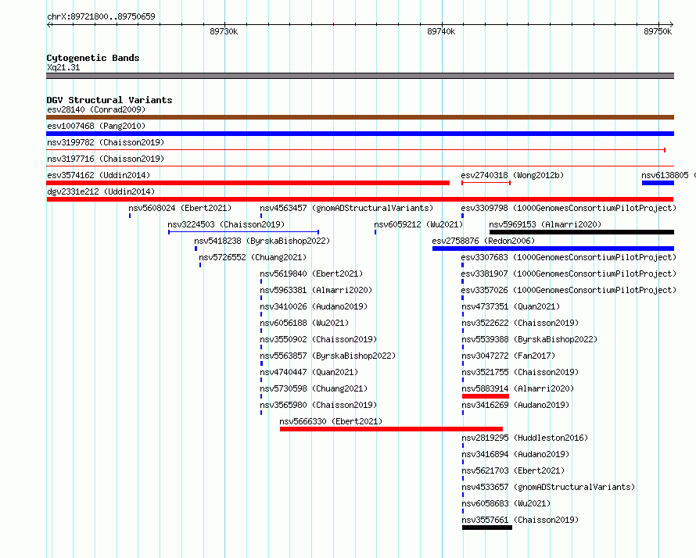
Task: Click the dgv2331e212 red variant bar
Action: 360,199
